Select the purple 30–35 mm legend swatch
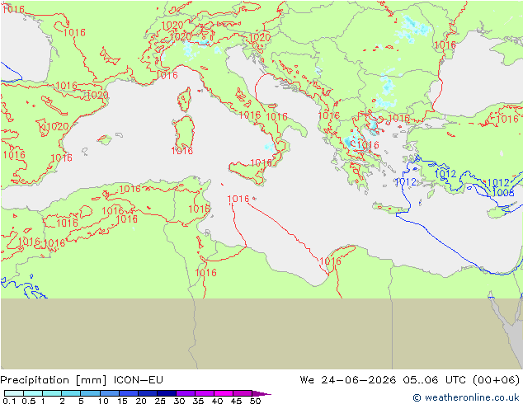Viewport: 523px width, 404px height. (x=186, y=393)
